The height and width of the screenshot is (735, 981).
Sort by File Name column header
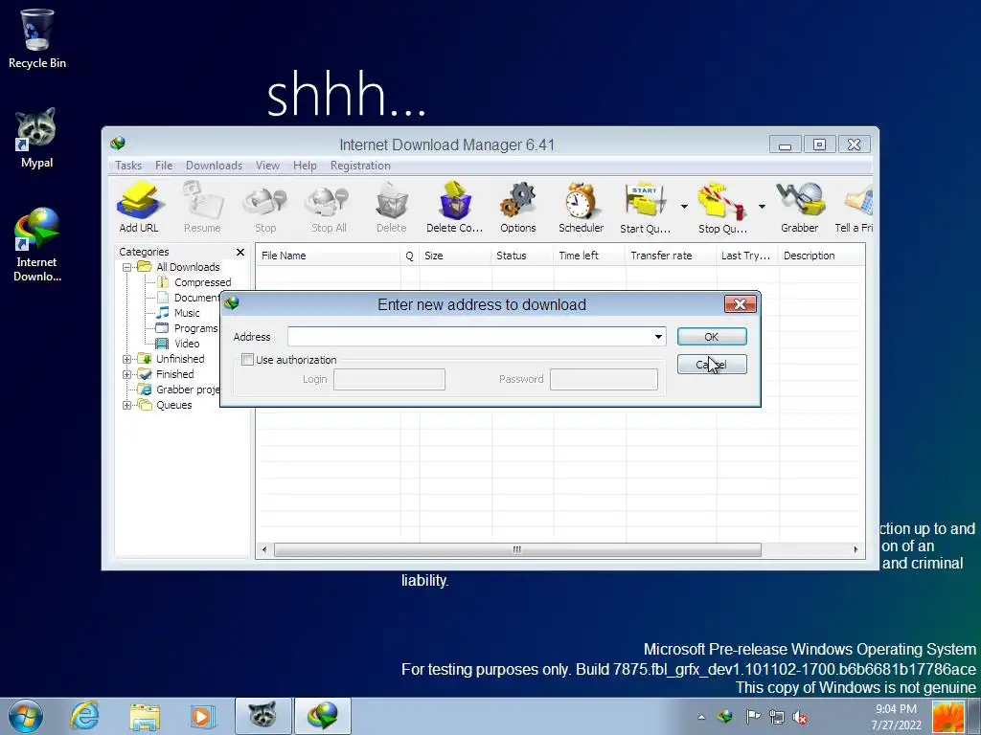click(x=328, y=256)
